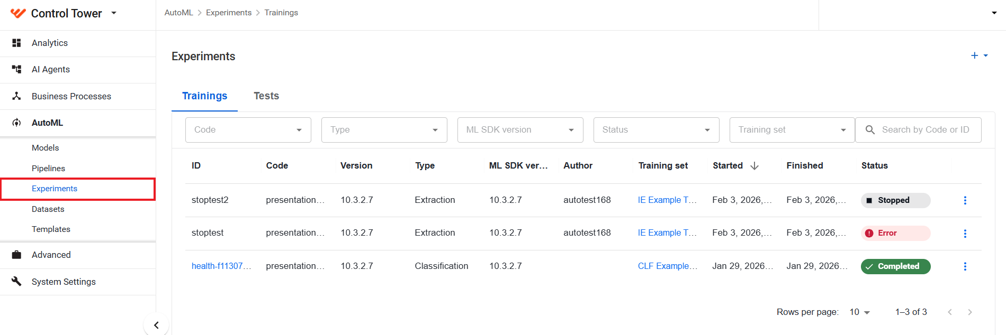
Task: Click the Status column header
Action: coord(874,166)
